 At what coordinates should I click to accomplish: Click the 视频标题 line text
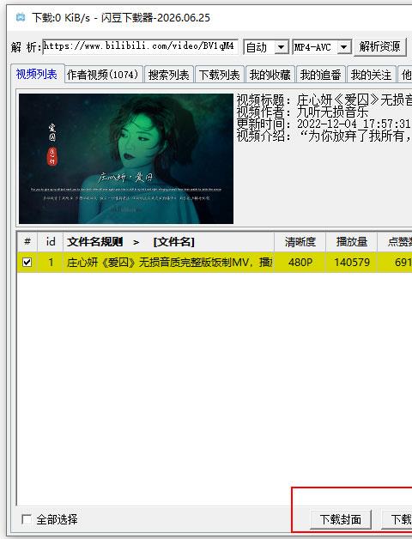point(324,100)
